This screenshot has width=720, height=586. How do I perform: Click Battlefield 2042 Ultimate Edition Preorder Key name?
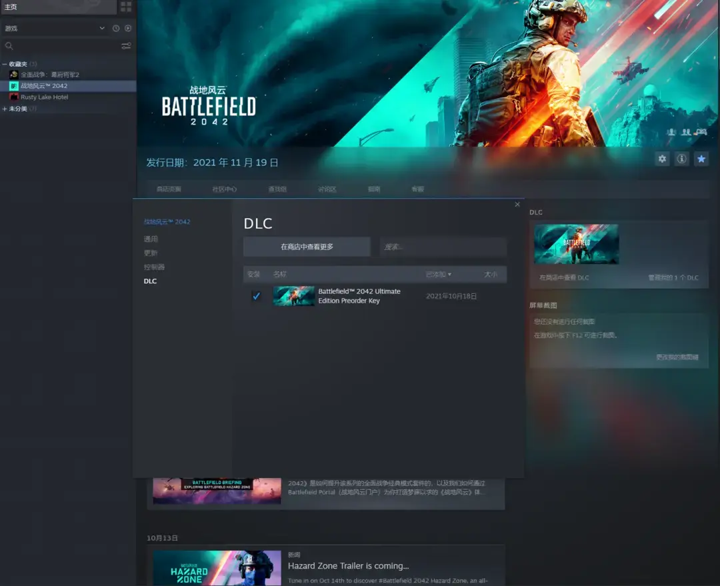(x=359, y=296)
